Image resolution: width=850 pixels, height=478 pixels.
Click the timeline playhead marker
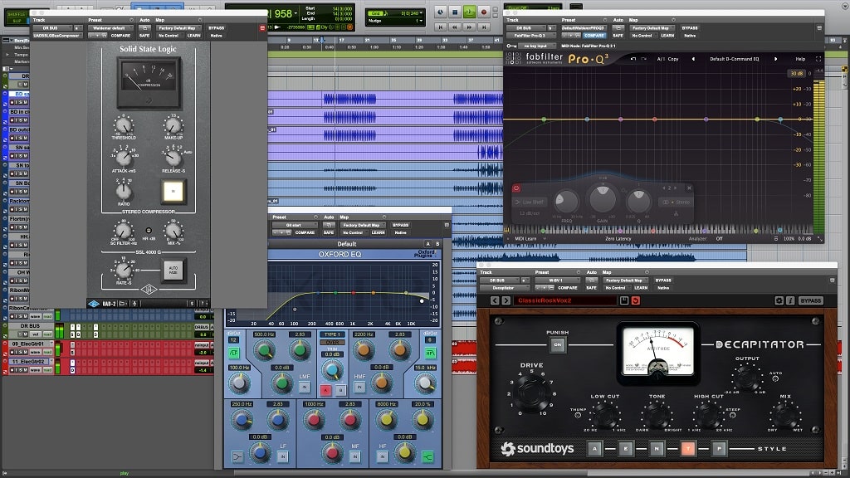tap(322, 40)
